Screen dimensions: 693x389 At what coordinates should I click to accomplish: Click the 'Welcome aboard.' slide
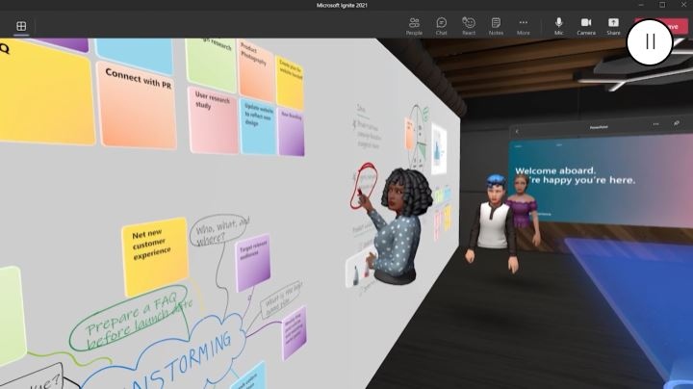601,180
